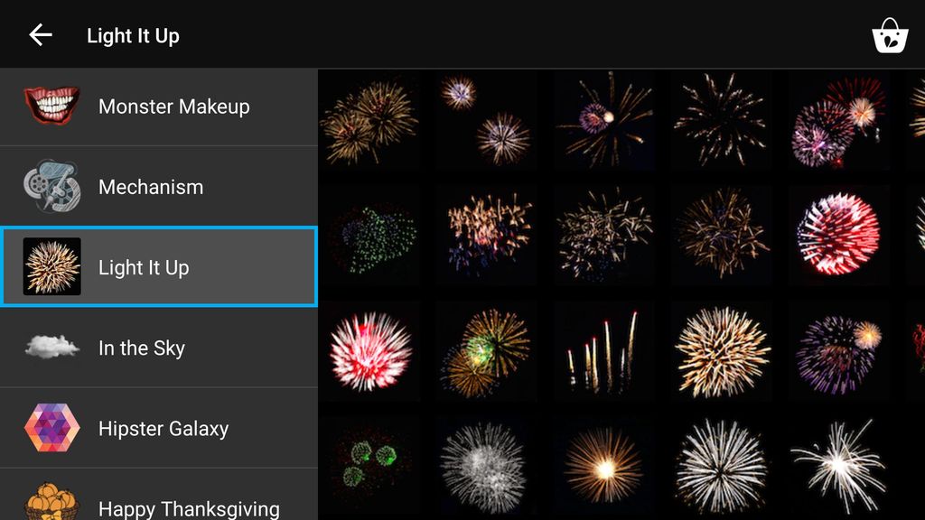Open the Monster Makeup pack
The height and width of the screenshot is (520, 925).
[x=159, y=107]
